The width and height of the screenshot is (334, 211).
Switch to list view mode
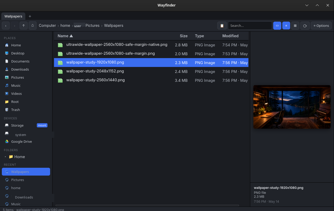[286, 26]
